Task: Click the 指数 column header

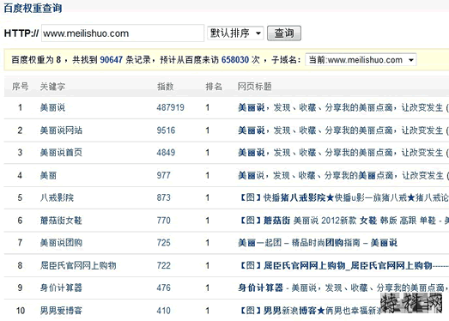Action: point(165,86)
